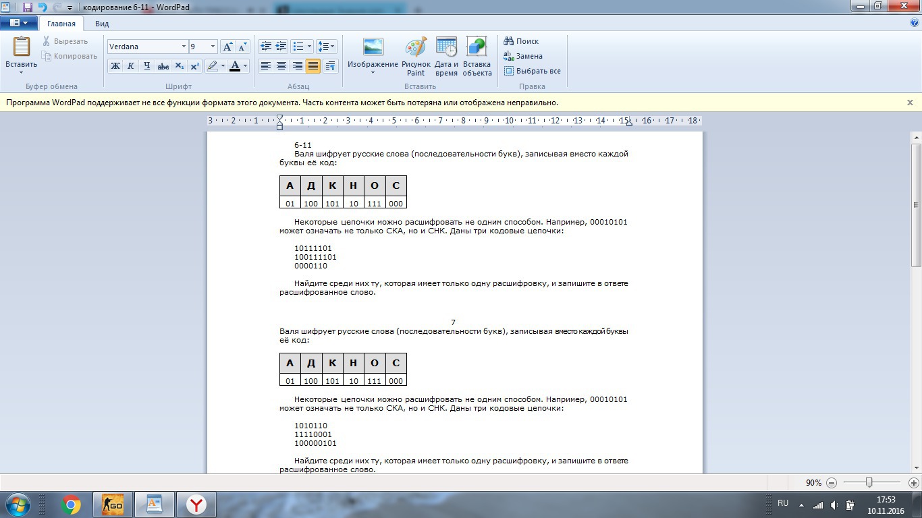Image resolution: width=922 pixels, height=518 pixels.
Task: Open the Verdana font family dropdown
Action: pos(184,47)
